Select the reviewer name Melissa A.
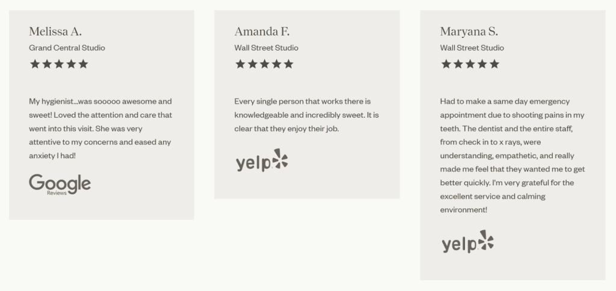This screenshot has height=291, width=616. (55, 31)
